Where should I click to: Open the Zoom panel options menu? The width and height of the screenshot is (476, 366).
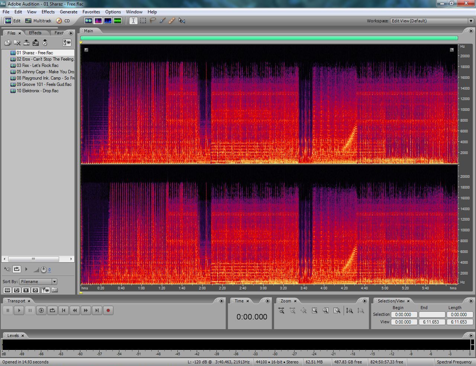365,301
